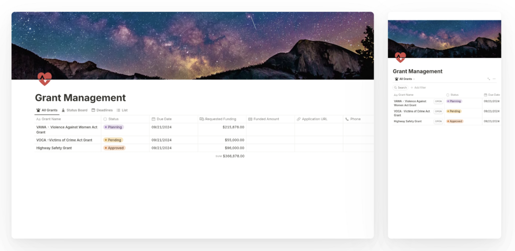This screenshot has width=515, height=251.
Task: Select the orange Approved status tag in the main table
Action: [114, 148]
